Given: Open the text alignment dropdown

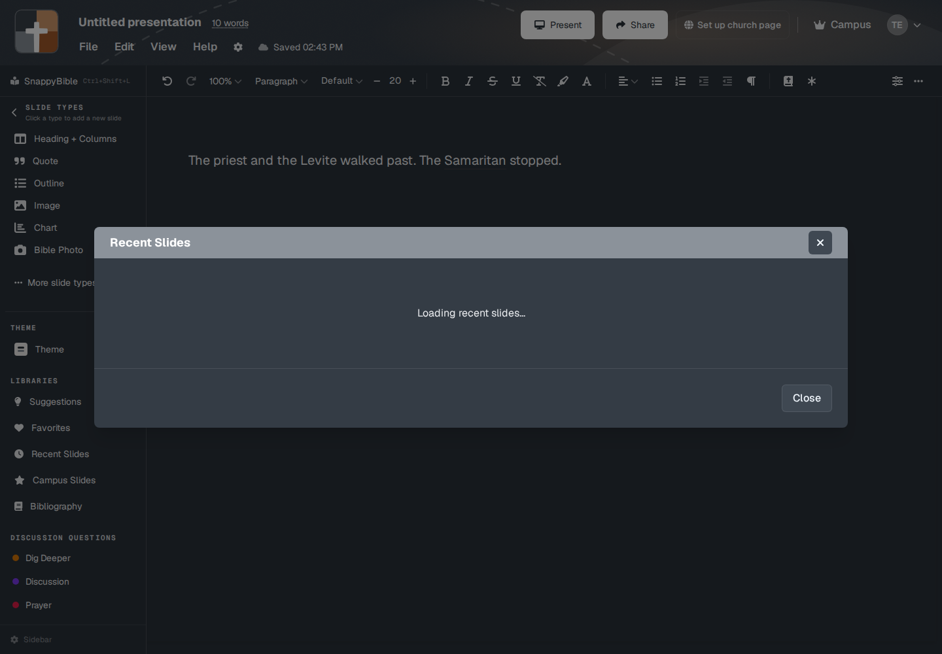Looking at the screenshot, I should click(628, 81).
